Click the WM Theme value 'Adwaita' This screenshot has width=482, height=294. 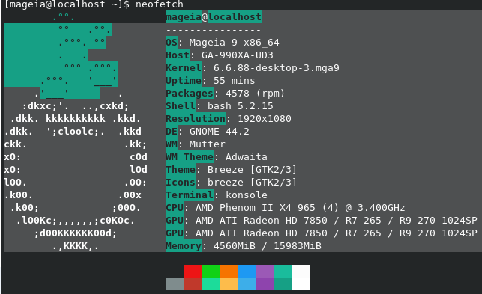[x=247, y=157]
